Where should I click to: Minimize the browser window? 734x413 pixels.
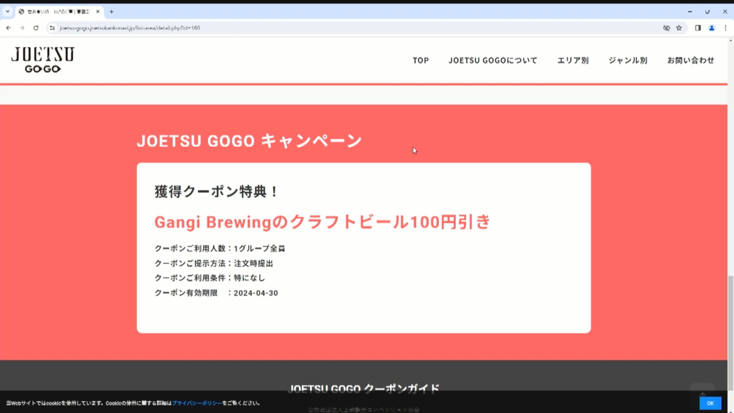[690, 11]
